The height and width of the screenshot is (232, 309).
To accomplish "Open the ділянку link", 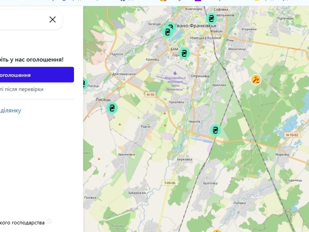I will coord(10,110).
